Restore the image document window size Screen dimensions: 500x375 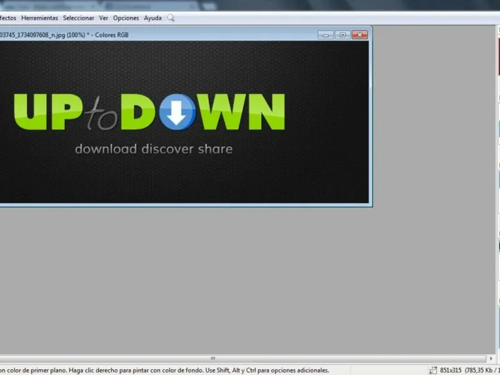(342, 35)
